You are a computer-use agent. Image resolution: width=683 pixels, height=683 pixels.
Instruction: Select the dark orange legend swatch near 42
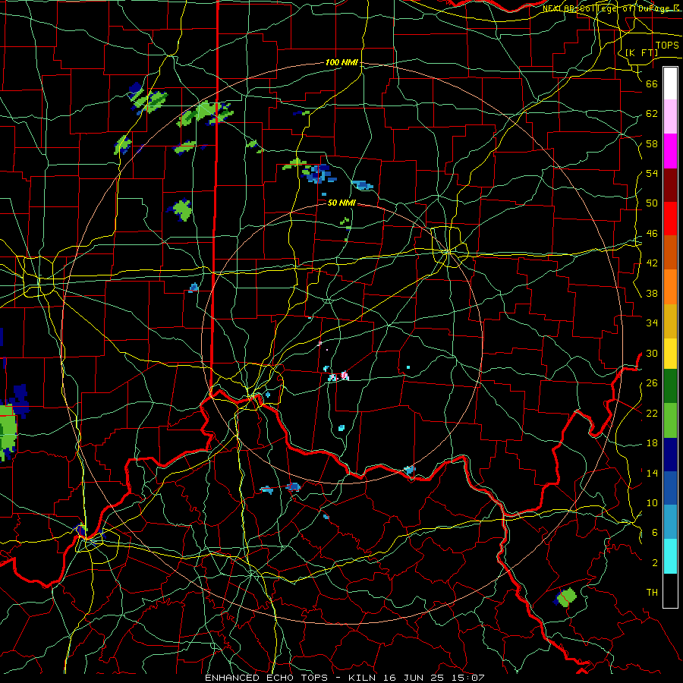[670, 253]
